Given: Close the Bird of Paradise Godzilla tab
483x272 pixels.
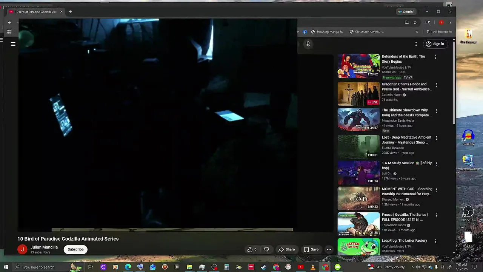Looking at the screenshot, I should click(61, 12).
